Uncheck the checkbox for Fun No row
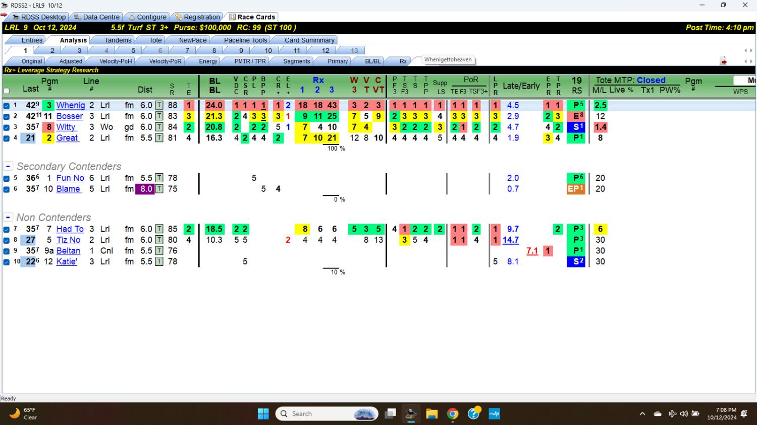Image resolution: width=757 pixels, height=425 pixels. coord(7,178)
